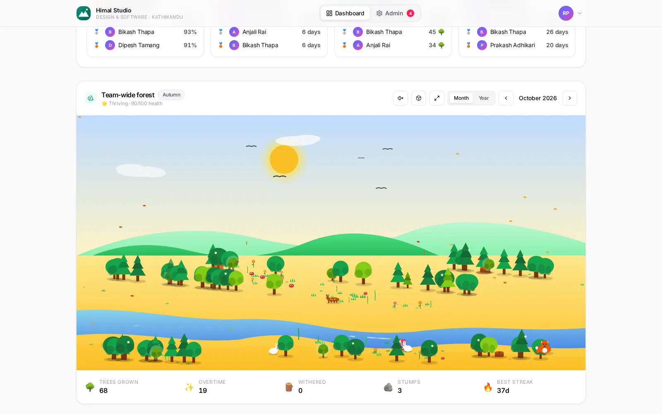This screenshot has height=414, width=662.
Task: Open the RP user avatar menu
Action: click(x=566, y=13)
